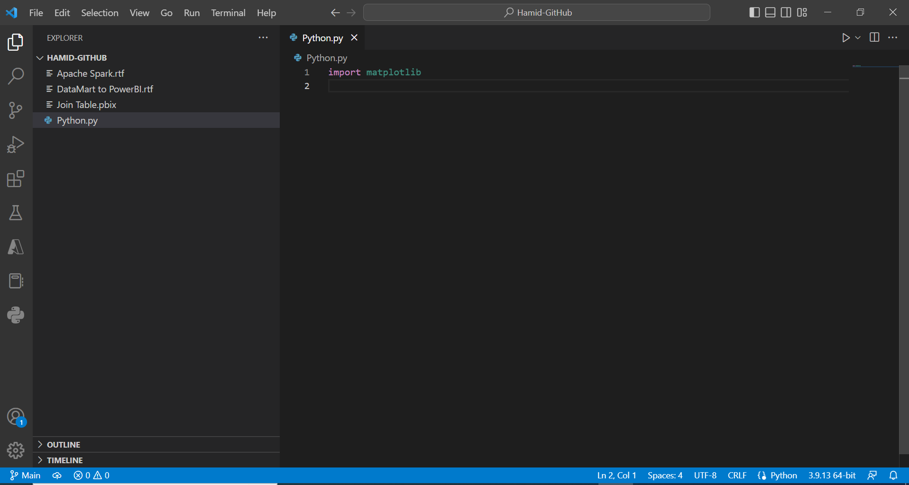Customize layout button in title bar

pyautogui.click(x=802, y=12)
